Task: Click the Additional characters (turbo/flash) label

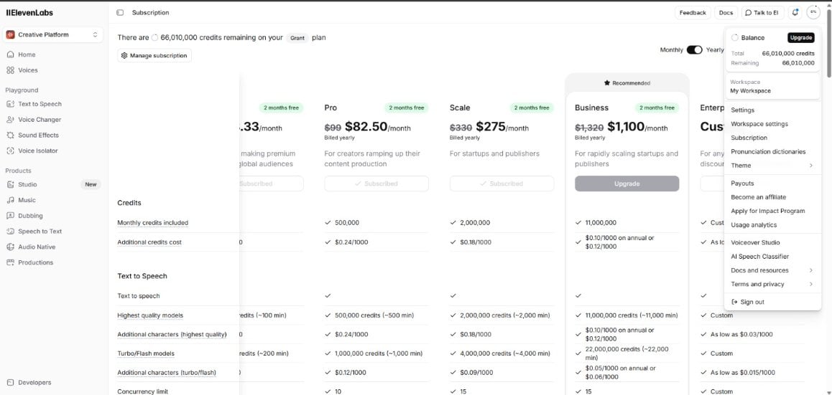Action: pos(167,373)
